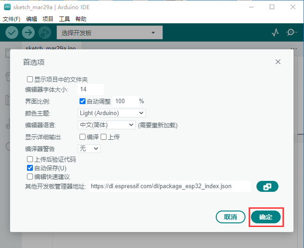Screen dimensions: 304x248
Task: Uncheck the 自动调整 checkbox
Action: coord(82,101)
